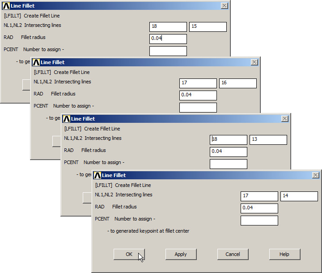The height and width of the screenshot is (273, 322).
Task: Select the NL2 field containing 14
Action: (x=299, y=196)
